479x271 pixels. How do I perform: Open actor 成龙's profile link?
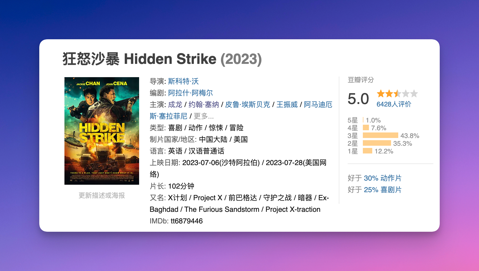pyautogui.click(x=175, y=105)
